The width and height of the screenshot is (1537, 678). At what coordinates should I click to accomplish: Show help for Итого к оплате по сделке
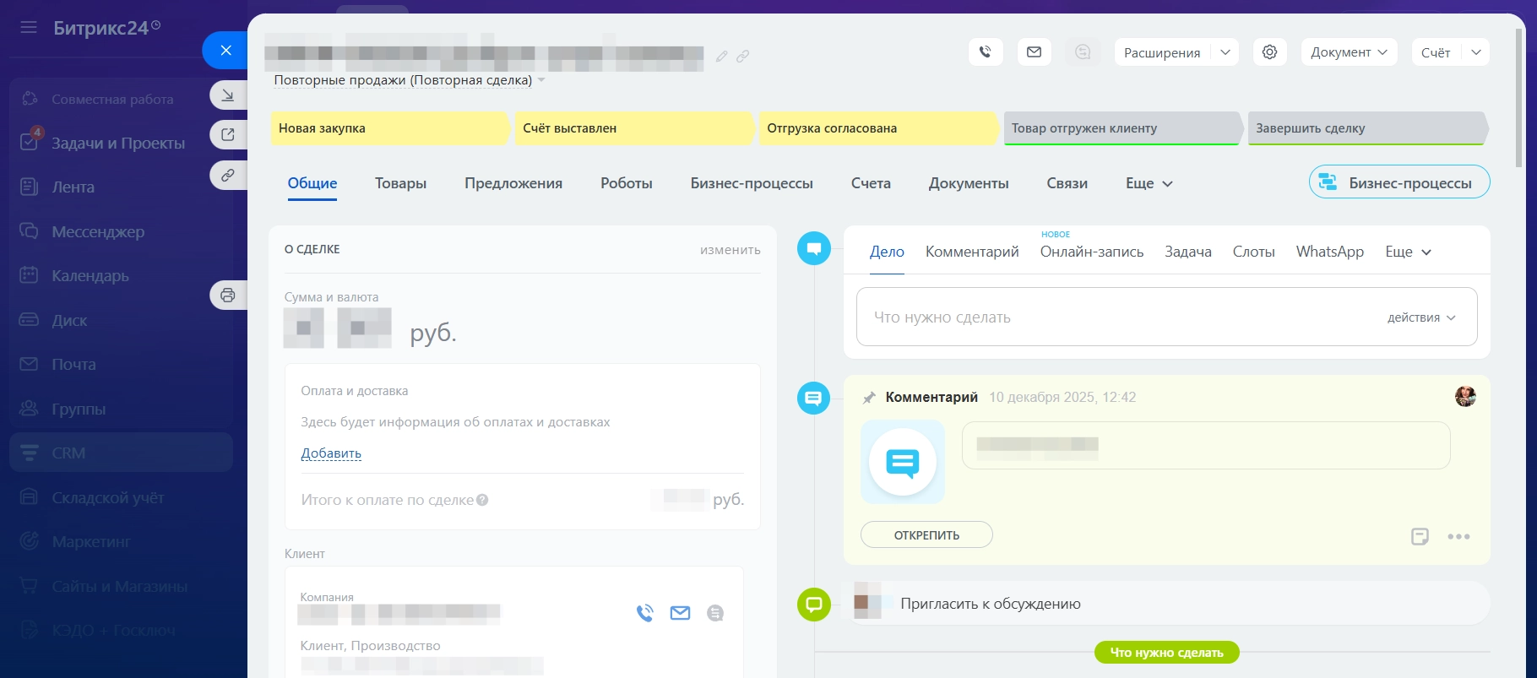click(x=482, y=500)
